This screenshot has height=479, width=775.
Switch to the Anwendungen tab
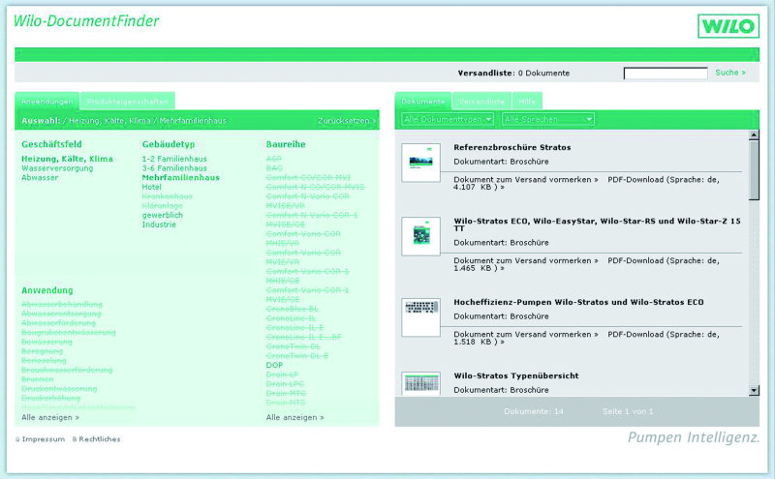point(46,102)
